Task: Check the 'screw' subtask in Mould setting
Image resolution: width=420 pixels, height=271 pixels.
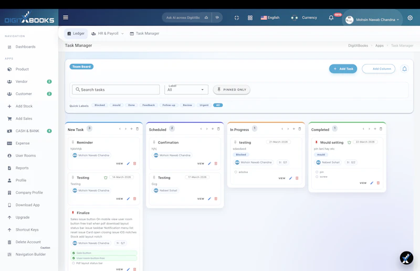Action: tap(317, 177)
